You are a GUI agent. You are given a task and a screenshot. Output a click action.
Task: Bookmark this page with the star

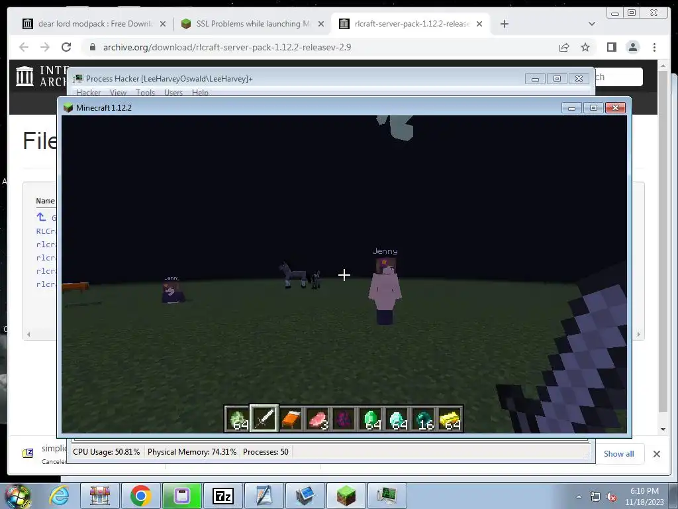[x=585, y=47]
